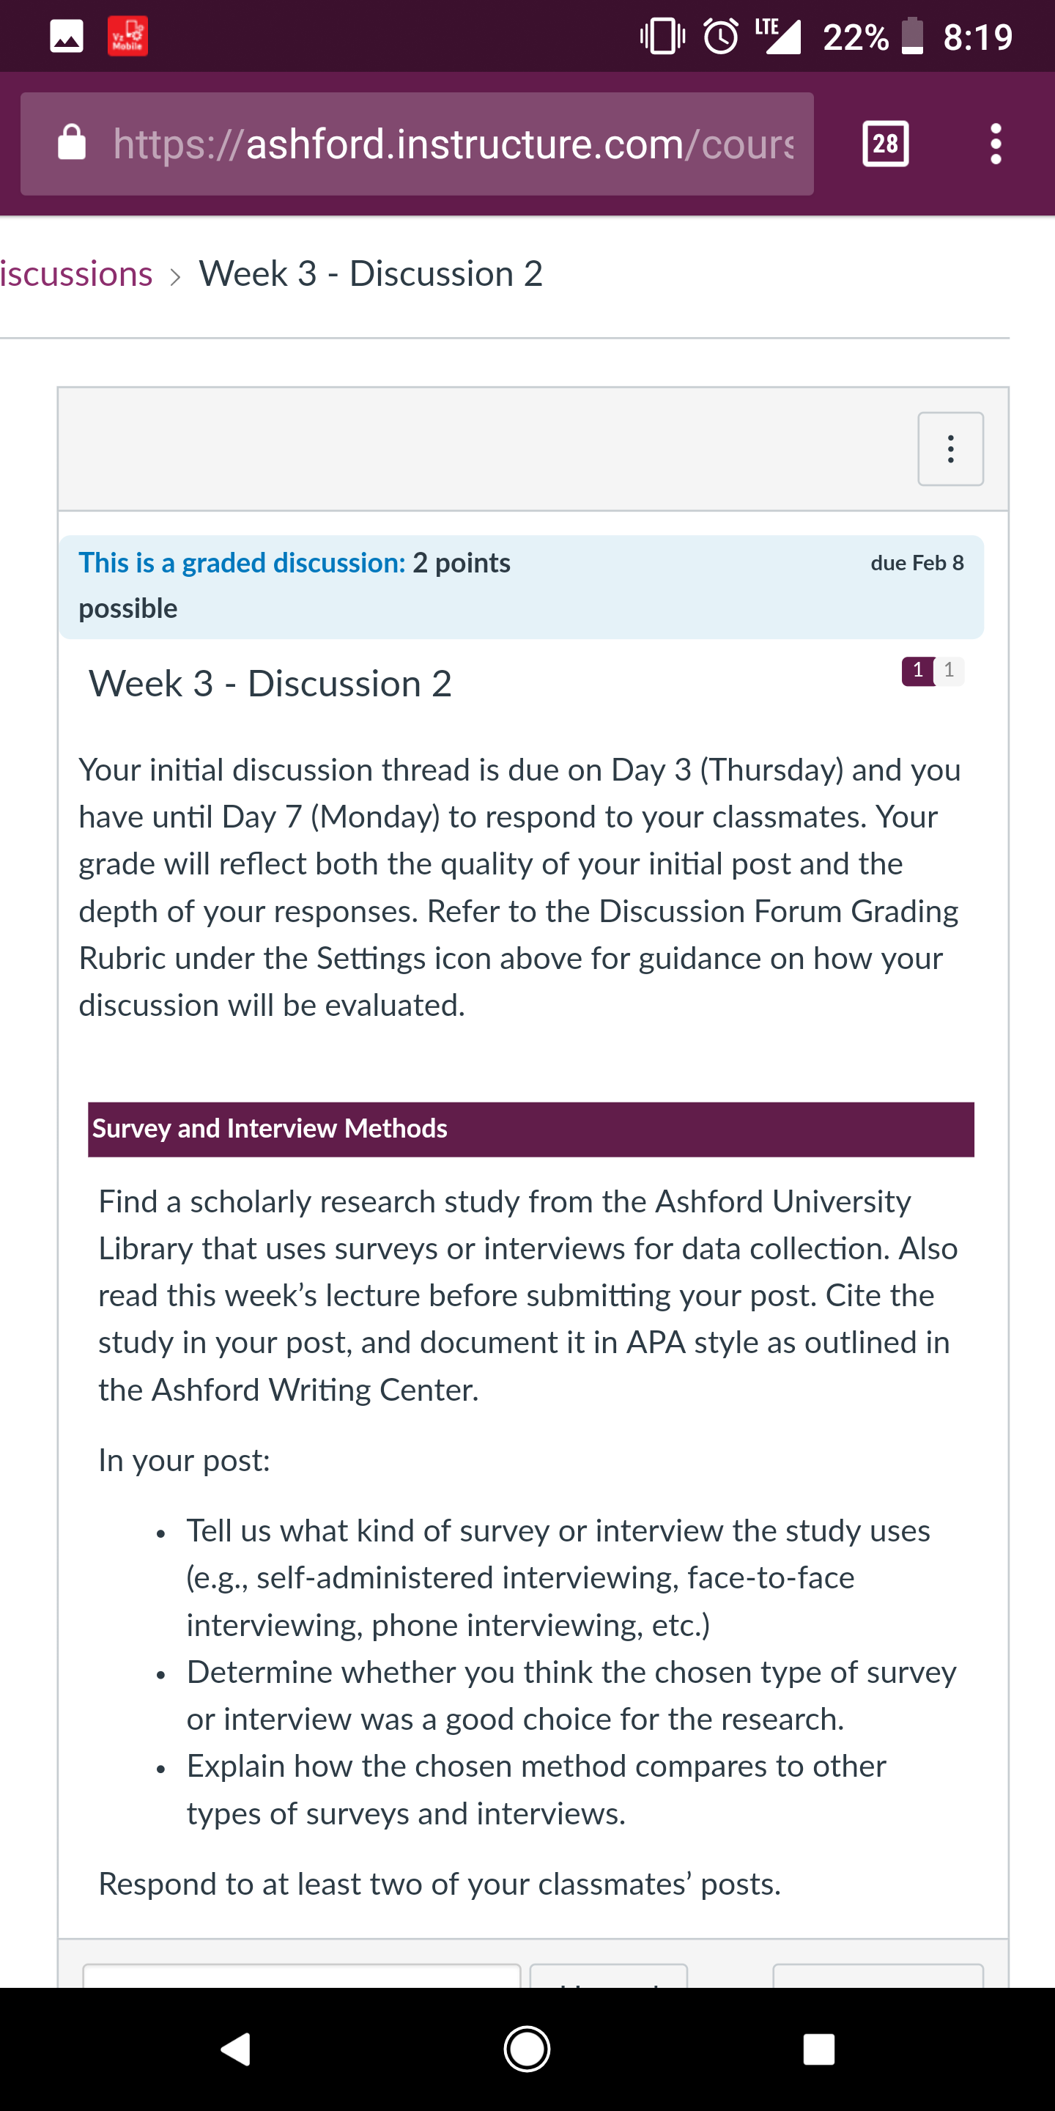Tap the Android recent apps square button
The image size is (1055, 2111).
818,2049
